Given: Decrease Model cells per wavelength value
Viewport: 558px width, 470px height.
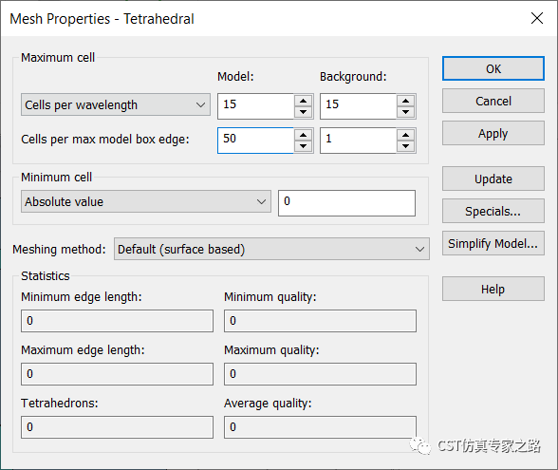Looking at the screenshot, I should [304, 112].
